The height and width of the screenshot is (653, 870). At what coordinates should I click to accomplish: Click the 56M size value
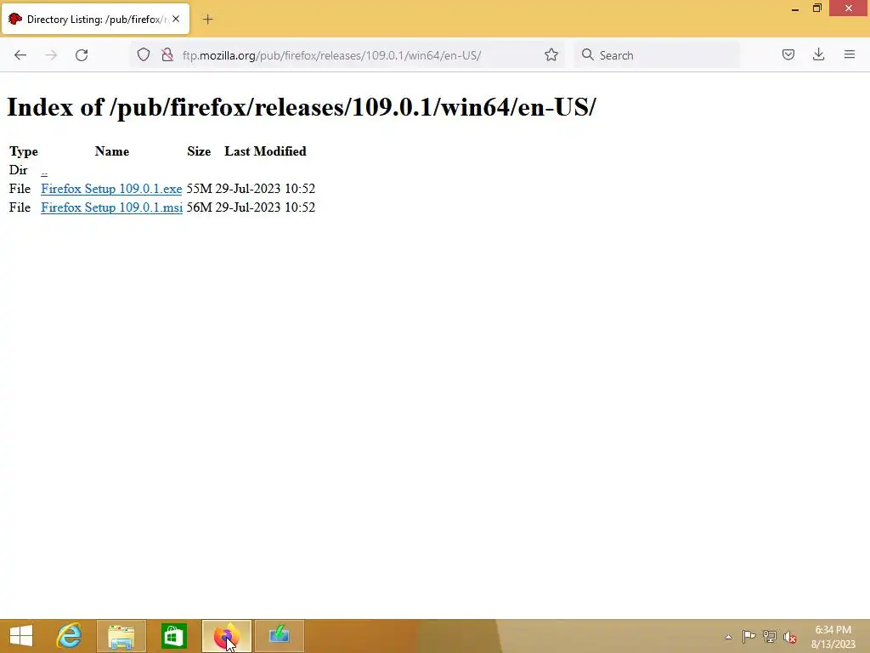point(199,207)
